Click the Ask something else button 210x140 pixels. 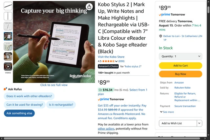[19, 113]
